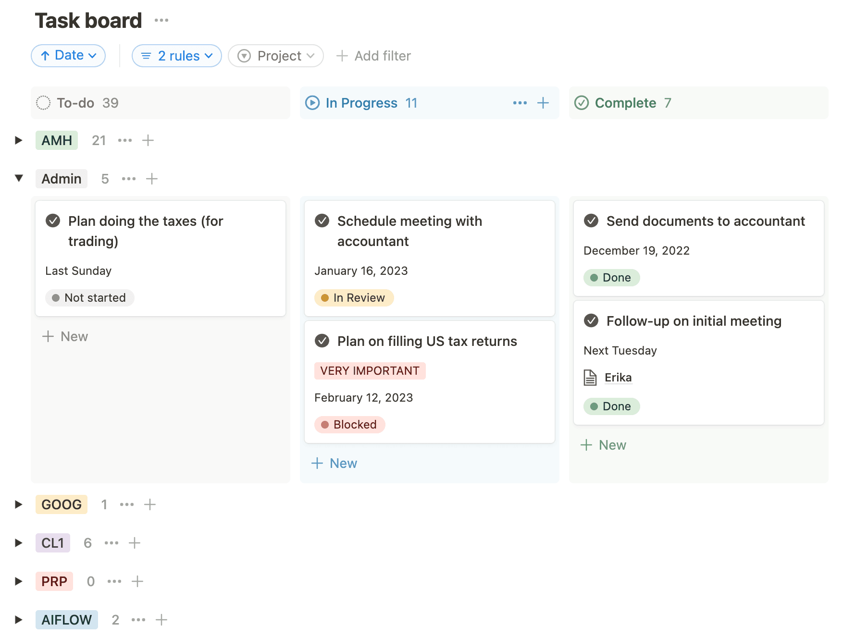Screen dimensions: 843x638
Task: Click the In Review status tag
Action: [354, 298]
